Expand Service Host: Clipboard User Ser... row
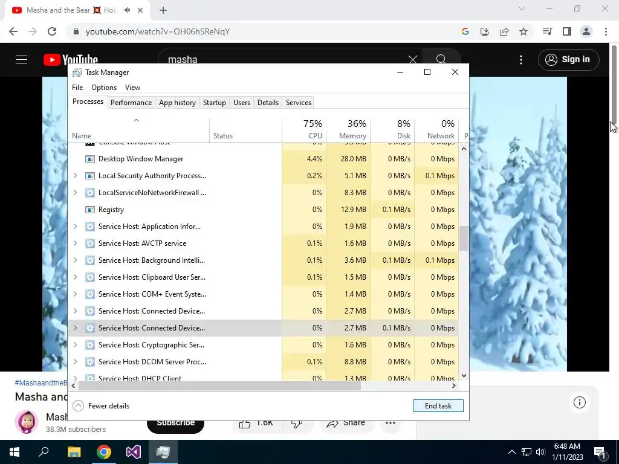 (x=76, y=277)
